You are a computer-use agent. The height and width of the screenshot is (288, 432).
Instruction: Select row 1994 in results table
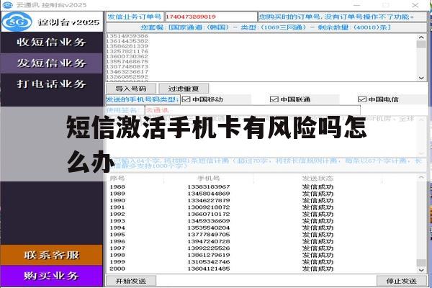[262, 228]
